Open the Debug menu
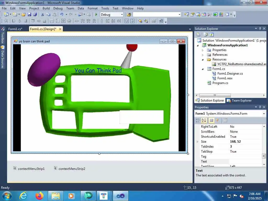268x201 pixels. pos(58,8)
